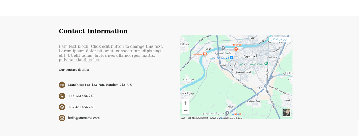Click the envelope email icon
The height and width of the screenshot is (136, 359).
point(62,118)
